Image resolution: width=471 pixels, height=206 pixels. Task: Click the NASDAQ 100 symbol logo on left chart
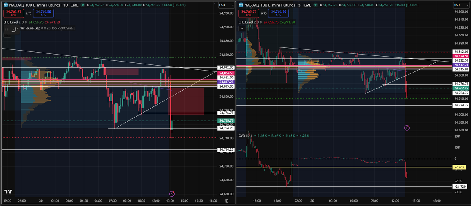(x=6, y=5)
